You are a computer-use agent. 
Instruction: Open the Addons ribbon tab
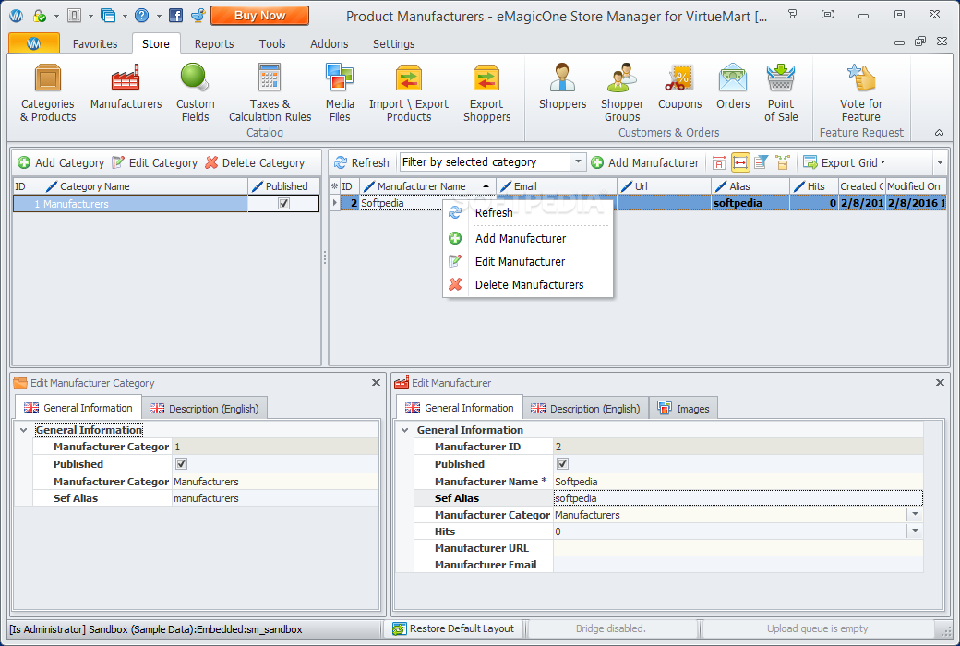pyautogui.click(x=329, y=43)
